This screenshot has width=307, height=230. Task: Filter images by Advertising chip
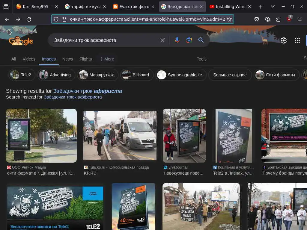56,75
